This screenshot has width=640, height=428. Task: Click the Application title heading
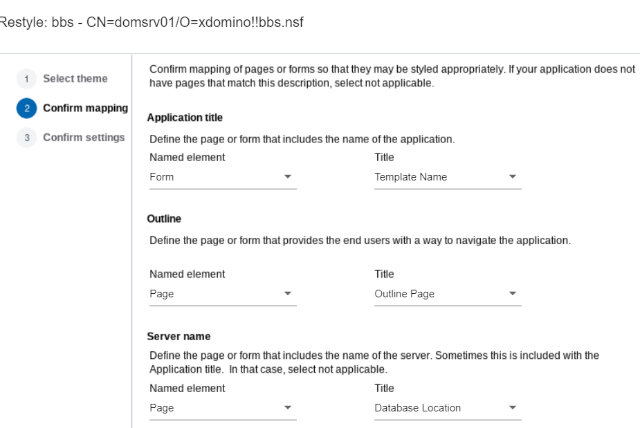(x=185, y=118)
